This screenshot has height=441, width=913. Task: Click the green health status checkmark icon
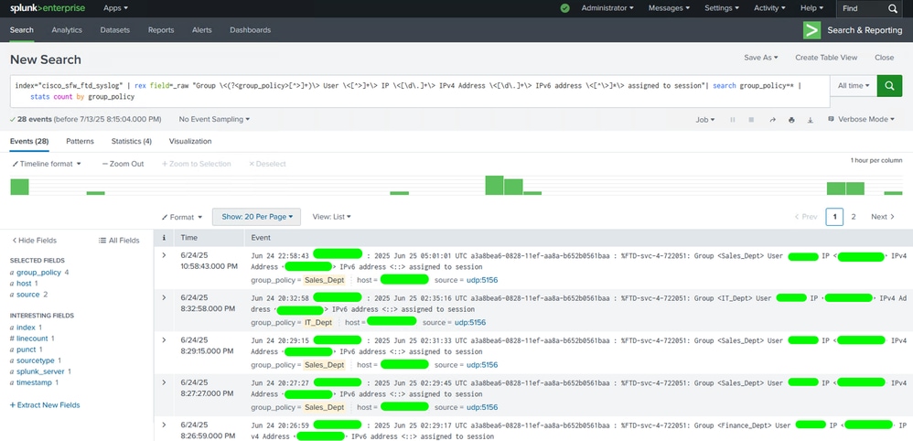coord(564,8)
